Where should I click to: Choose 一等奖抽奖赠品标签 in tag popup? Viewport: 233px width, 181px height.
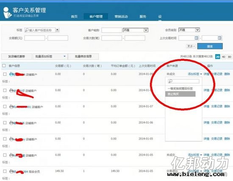[x=180, y=89]
